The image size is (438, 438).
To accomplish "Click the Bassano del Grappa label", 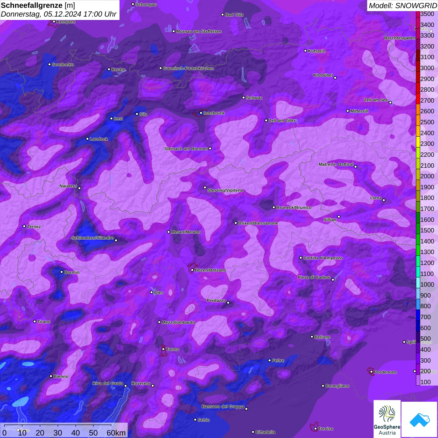I will (223, 406).
